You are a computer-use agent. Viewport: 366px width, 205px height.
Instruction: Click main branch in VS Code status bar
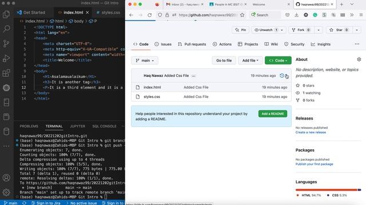click(11, 203)
